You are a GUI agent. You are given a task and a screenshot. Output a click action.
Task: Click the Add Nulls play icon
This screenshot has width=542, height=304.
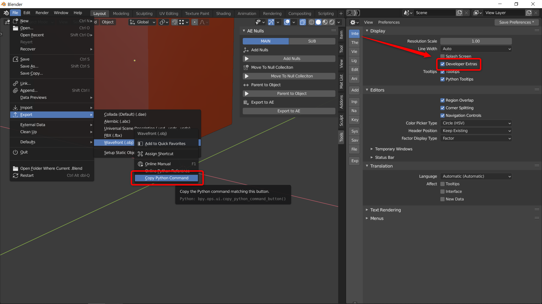(x=247, y=59)
